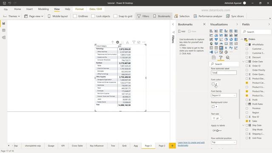This screenshot has width=272, height=153.
Task: Switch to the Key Influencer page tab
Action: tap(97, 146)
